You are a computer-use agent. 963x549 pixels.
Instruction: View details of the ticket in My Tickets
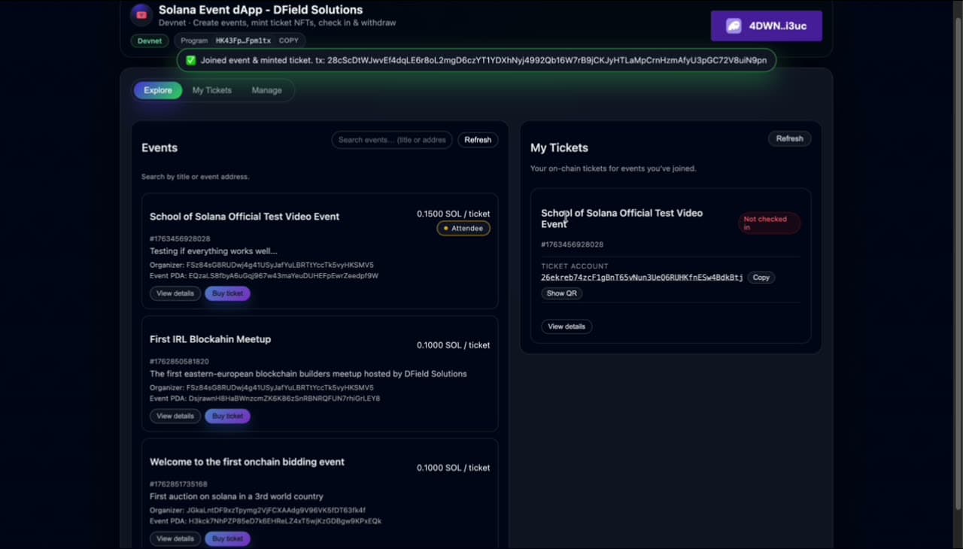point(567,326)
